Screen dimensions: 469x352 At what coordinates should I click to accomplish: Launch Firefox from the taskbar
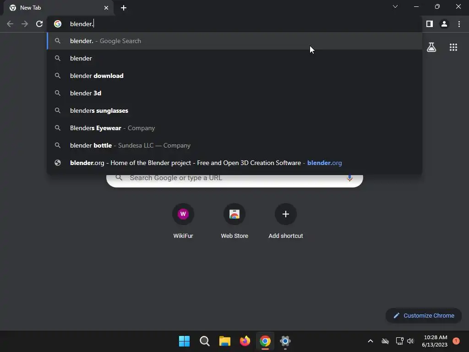245,341
